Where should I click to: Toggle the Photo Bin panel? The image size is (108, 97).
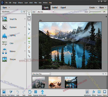pos(4,93)
